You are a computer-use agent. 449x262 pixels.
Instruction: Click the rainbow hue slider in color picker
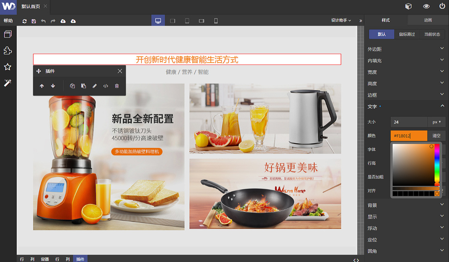[437, 165]
